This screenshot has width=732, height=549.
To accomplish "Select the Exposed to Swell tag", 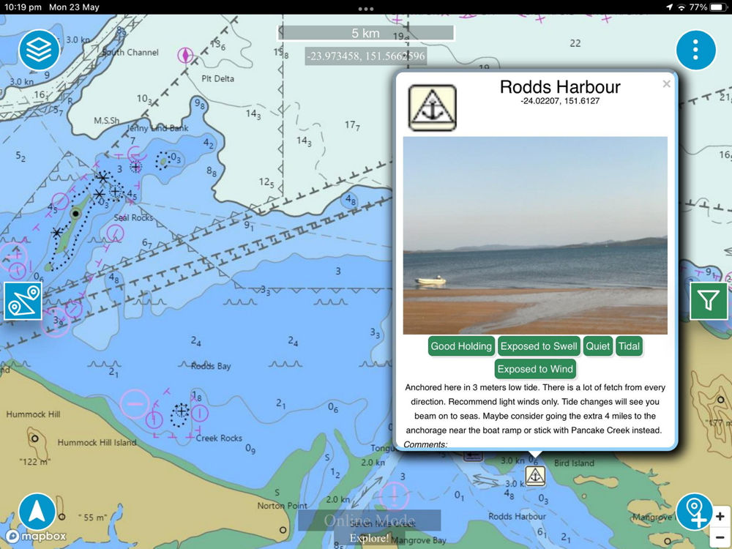I will click(x=539, y=346).
